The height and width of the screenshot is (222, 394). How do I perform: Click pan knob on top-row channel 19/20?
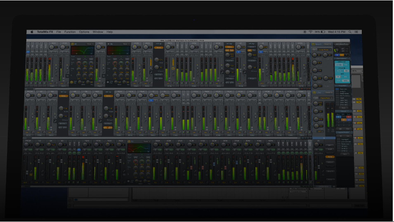[x=99, y=47]
